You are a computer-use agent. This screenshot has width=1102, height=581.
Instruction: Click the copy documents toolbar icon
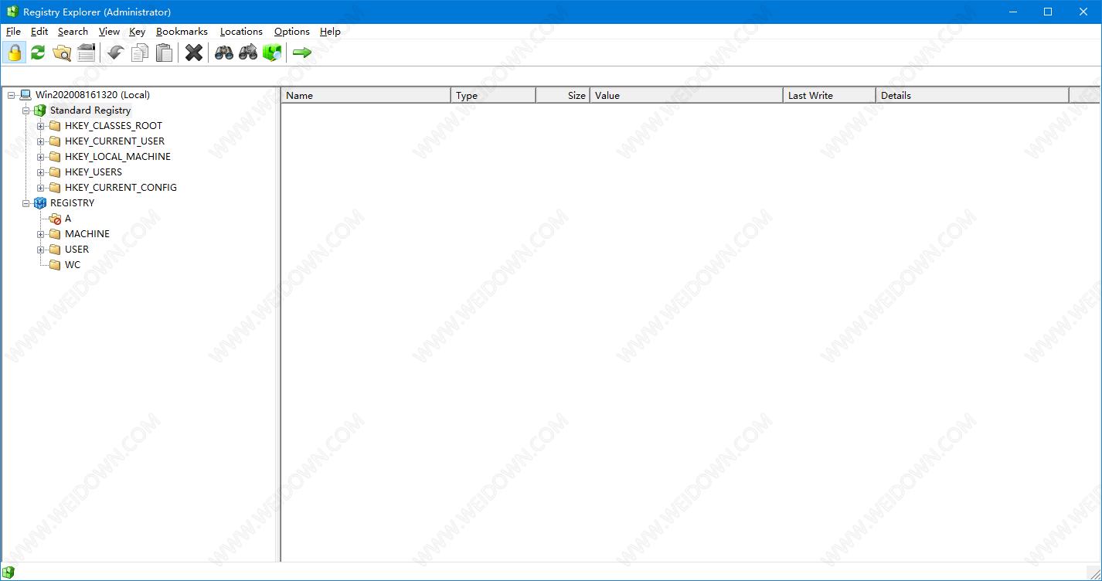[x=140, y=53]
